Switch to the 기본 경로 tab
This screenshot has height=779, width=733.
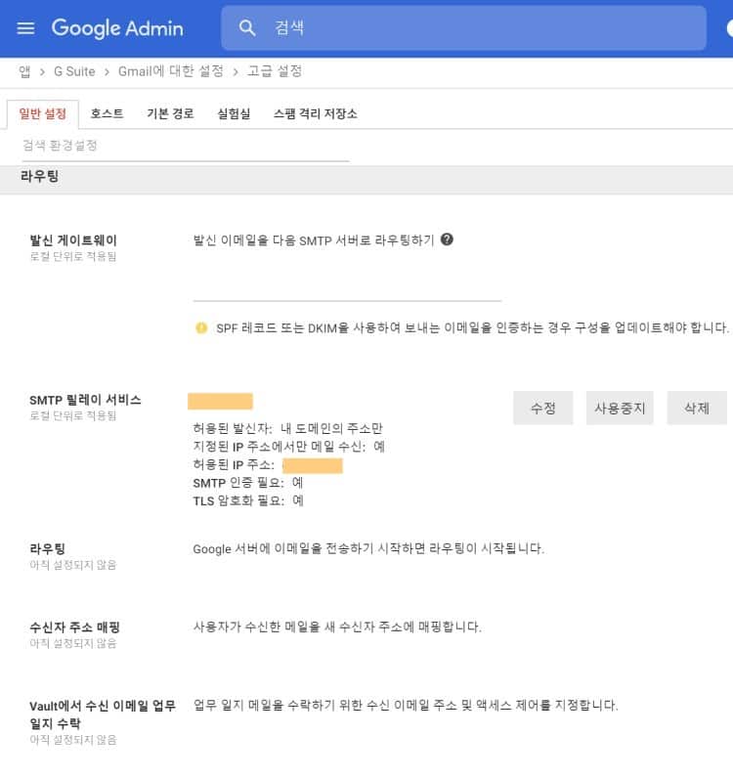tap(170, 113)
